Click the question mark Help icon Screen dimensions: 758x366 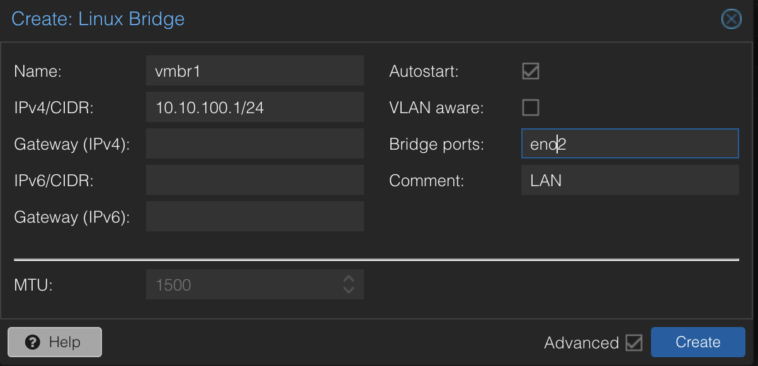(33, 343)
